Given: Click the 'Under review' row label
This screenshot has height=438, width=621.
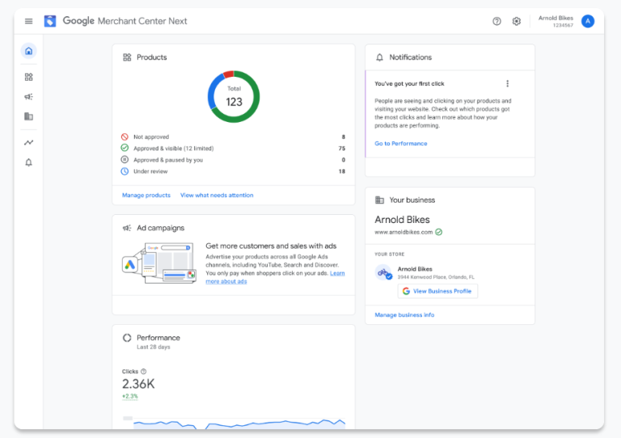Looking at the screenshot, I should click(x=150, y=171).
